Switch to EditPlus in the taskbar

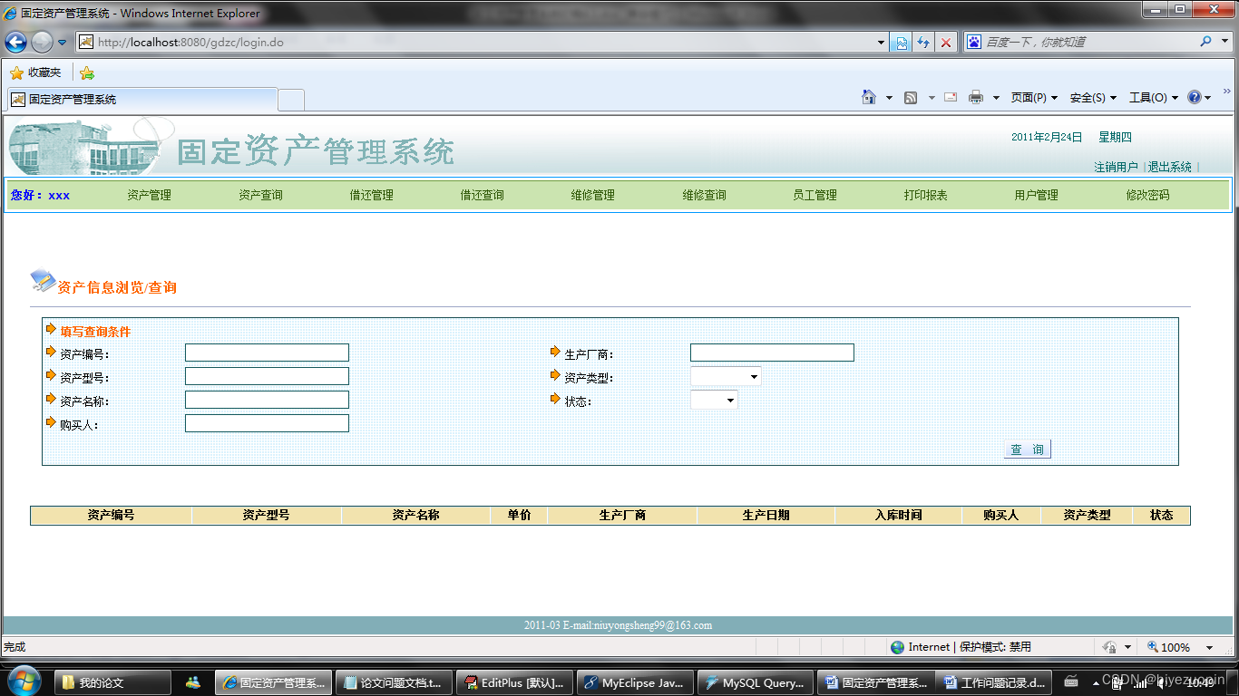(x=514, y=682)
